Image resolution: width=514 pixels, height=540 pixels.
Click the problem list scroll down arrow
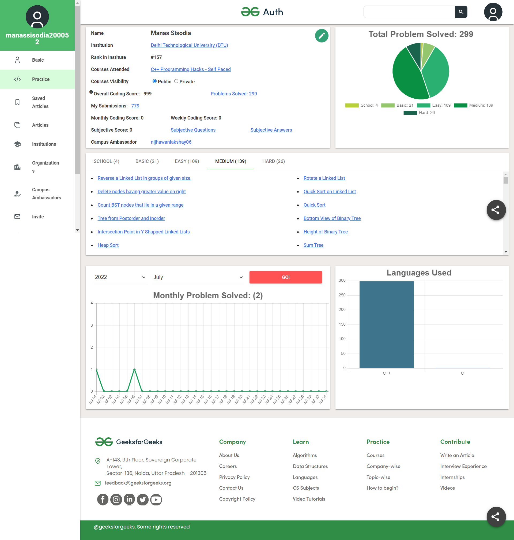[x=505, y=252]
